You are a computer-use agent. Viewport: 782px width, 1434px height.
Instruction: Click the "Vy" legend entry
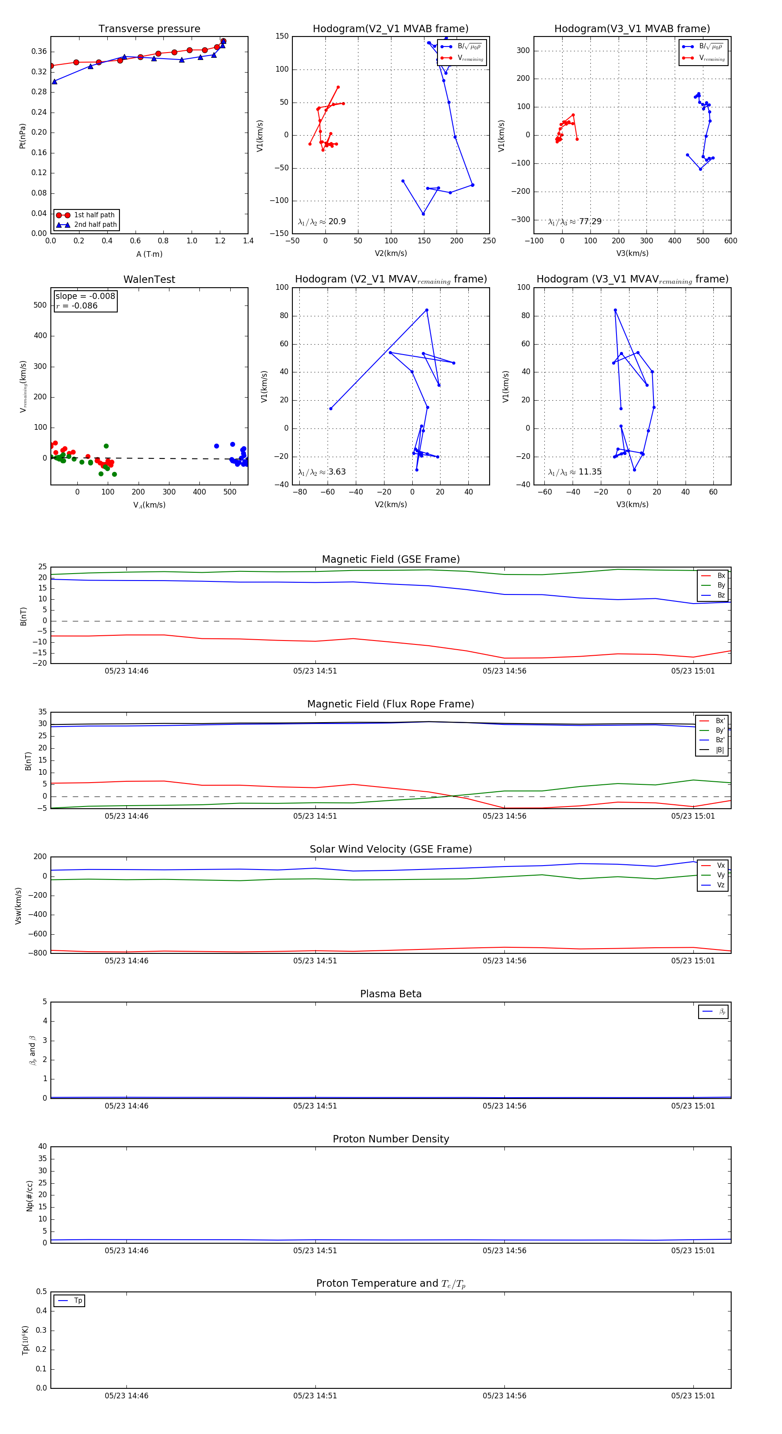click(x=713, y=876)
